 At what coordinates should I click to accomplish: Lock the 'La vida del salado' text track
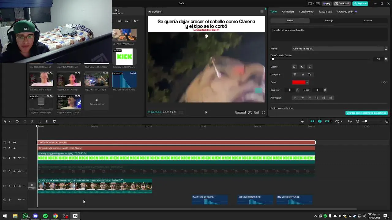[9, 142]
